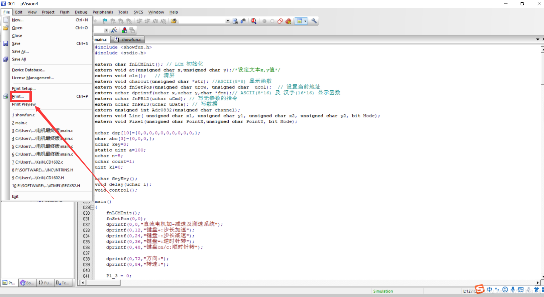Uncomment selection toolbar icon
The width and height of the screenshot is (544, 297).
pyautogui.click(x=163, y=21)
